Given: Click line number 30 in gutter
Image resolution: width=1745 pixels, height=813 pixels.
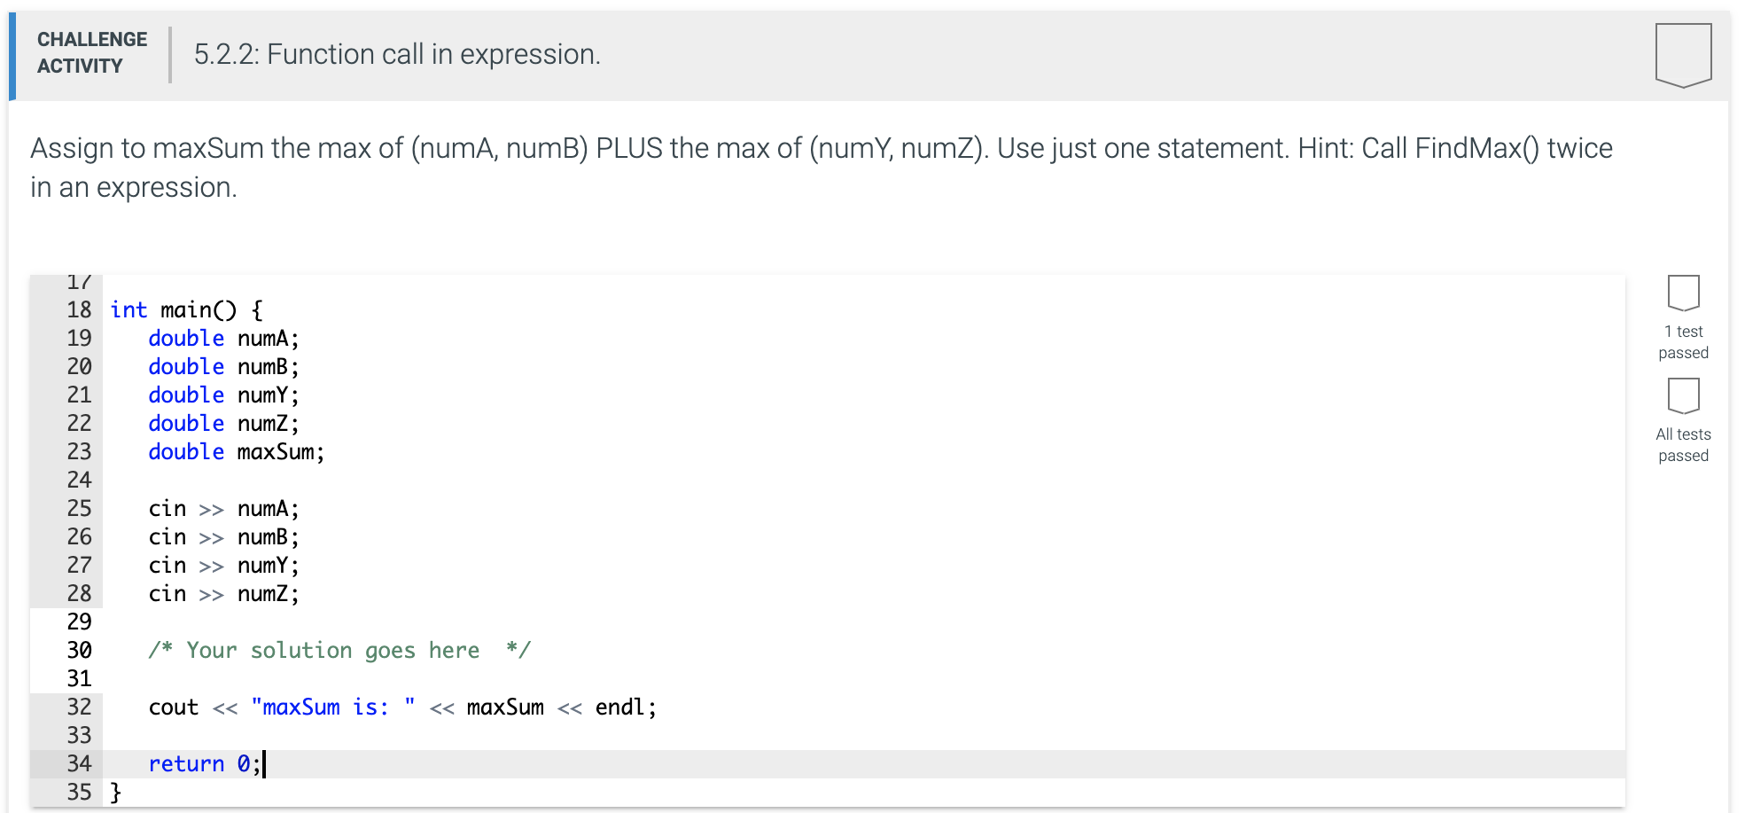Looking at the screenshot, I should 79,650.
